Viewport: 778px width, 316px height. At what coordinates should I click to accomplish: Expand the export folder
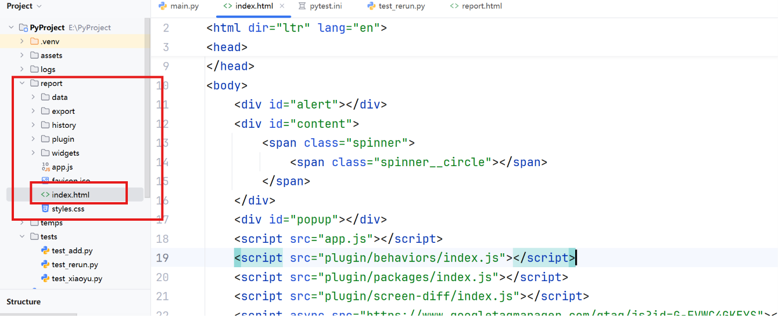[33, 111]
